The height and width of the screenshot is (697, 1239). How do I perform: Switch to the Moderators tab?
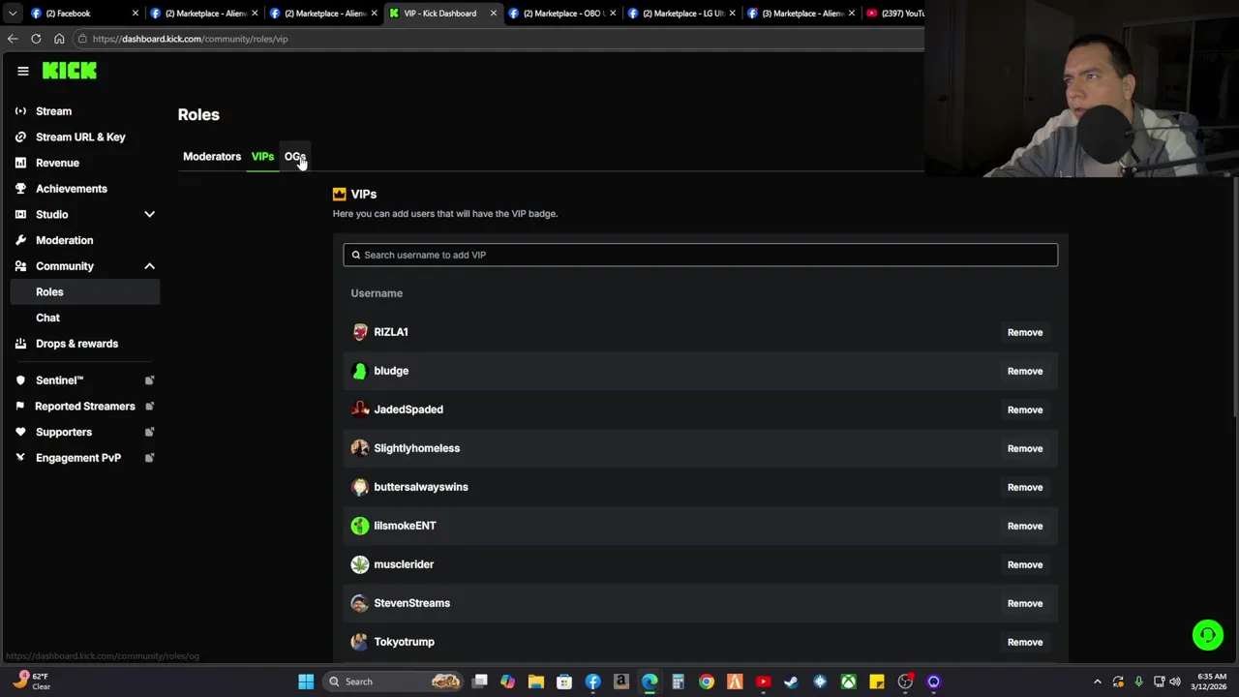pyautogui.click(x=212, y=157)
